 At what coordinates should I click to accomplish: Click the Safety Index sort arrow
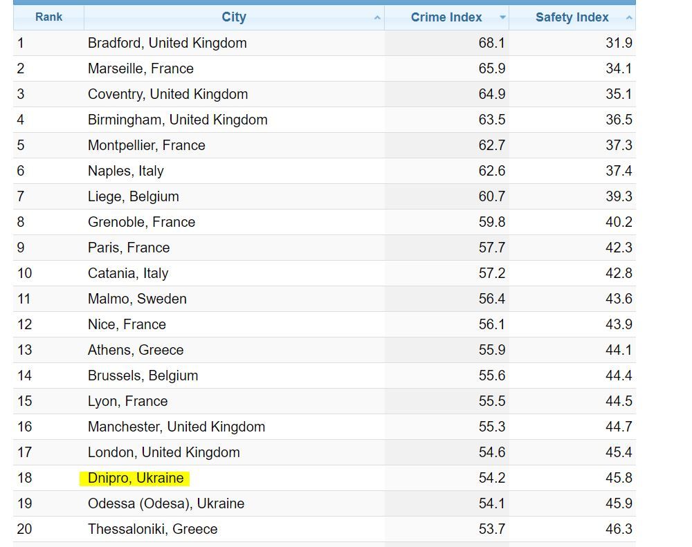pos(628,18)
